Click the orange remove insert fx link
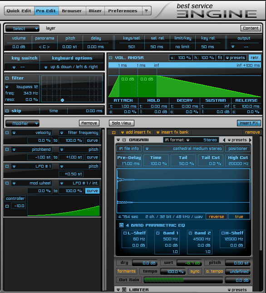 (x=252, y=132)
